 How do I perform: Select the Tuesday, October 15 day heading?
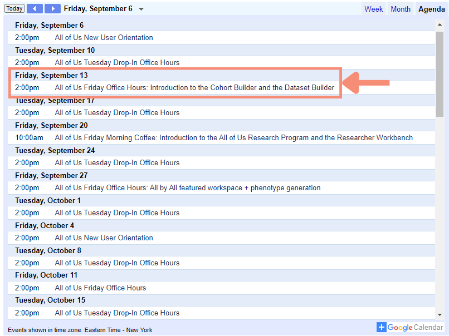(50, 300)
